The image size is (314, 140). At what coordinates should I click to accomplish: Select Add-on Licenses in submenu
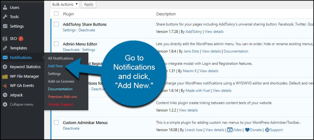pyautogui.click(x=61, y=81)
